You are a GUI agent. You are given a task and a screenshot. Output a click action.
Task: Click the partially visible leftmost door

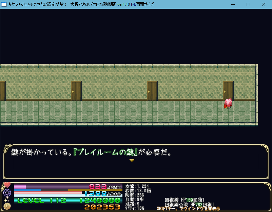pyautogui.click(x=2, y=91)
